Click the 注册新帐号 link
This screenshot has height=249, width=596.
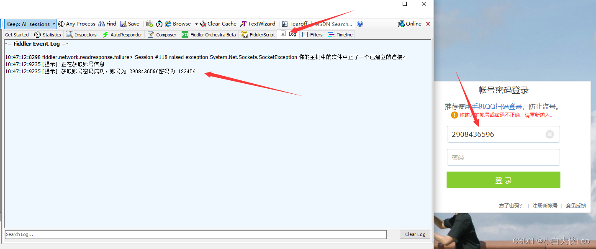tap(545, 206)
